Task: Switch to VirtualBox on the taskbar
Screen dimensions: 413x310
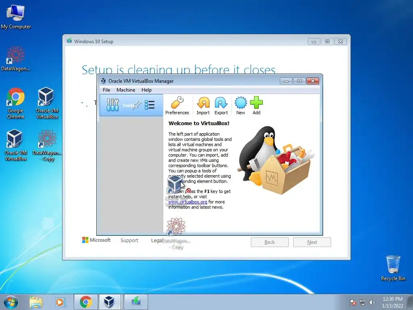Action: [109, 302]
